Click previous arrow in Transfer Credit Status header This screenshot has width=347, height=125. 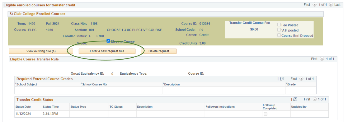(x=315, y=99)
